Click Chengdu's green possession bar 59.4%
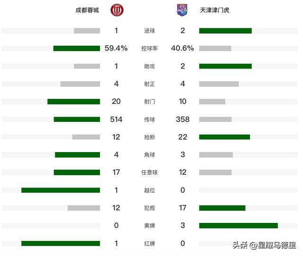303x256 pixels. [77, 48]
